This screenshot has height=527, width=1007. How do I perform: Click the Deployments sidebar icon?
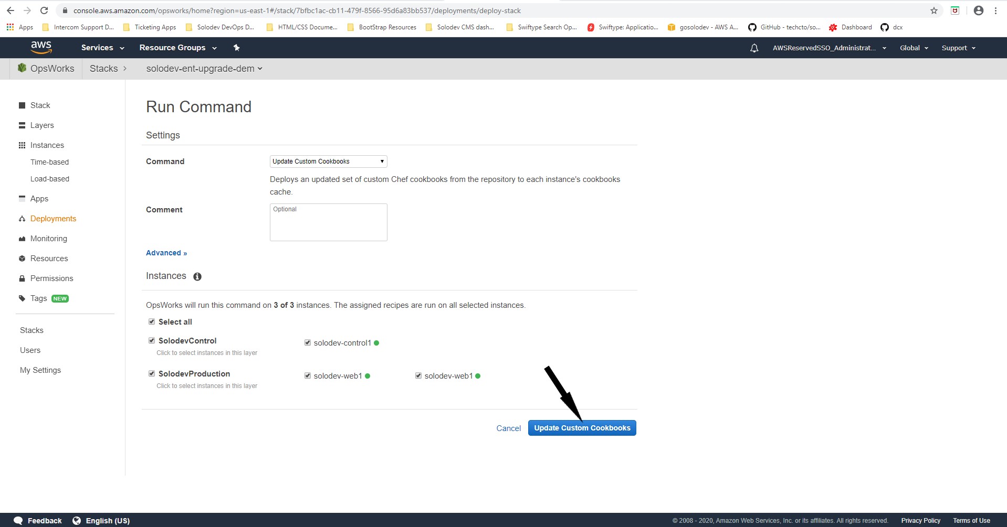[x=22, y=219]
